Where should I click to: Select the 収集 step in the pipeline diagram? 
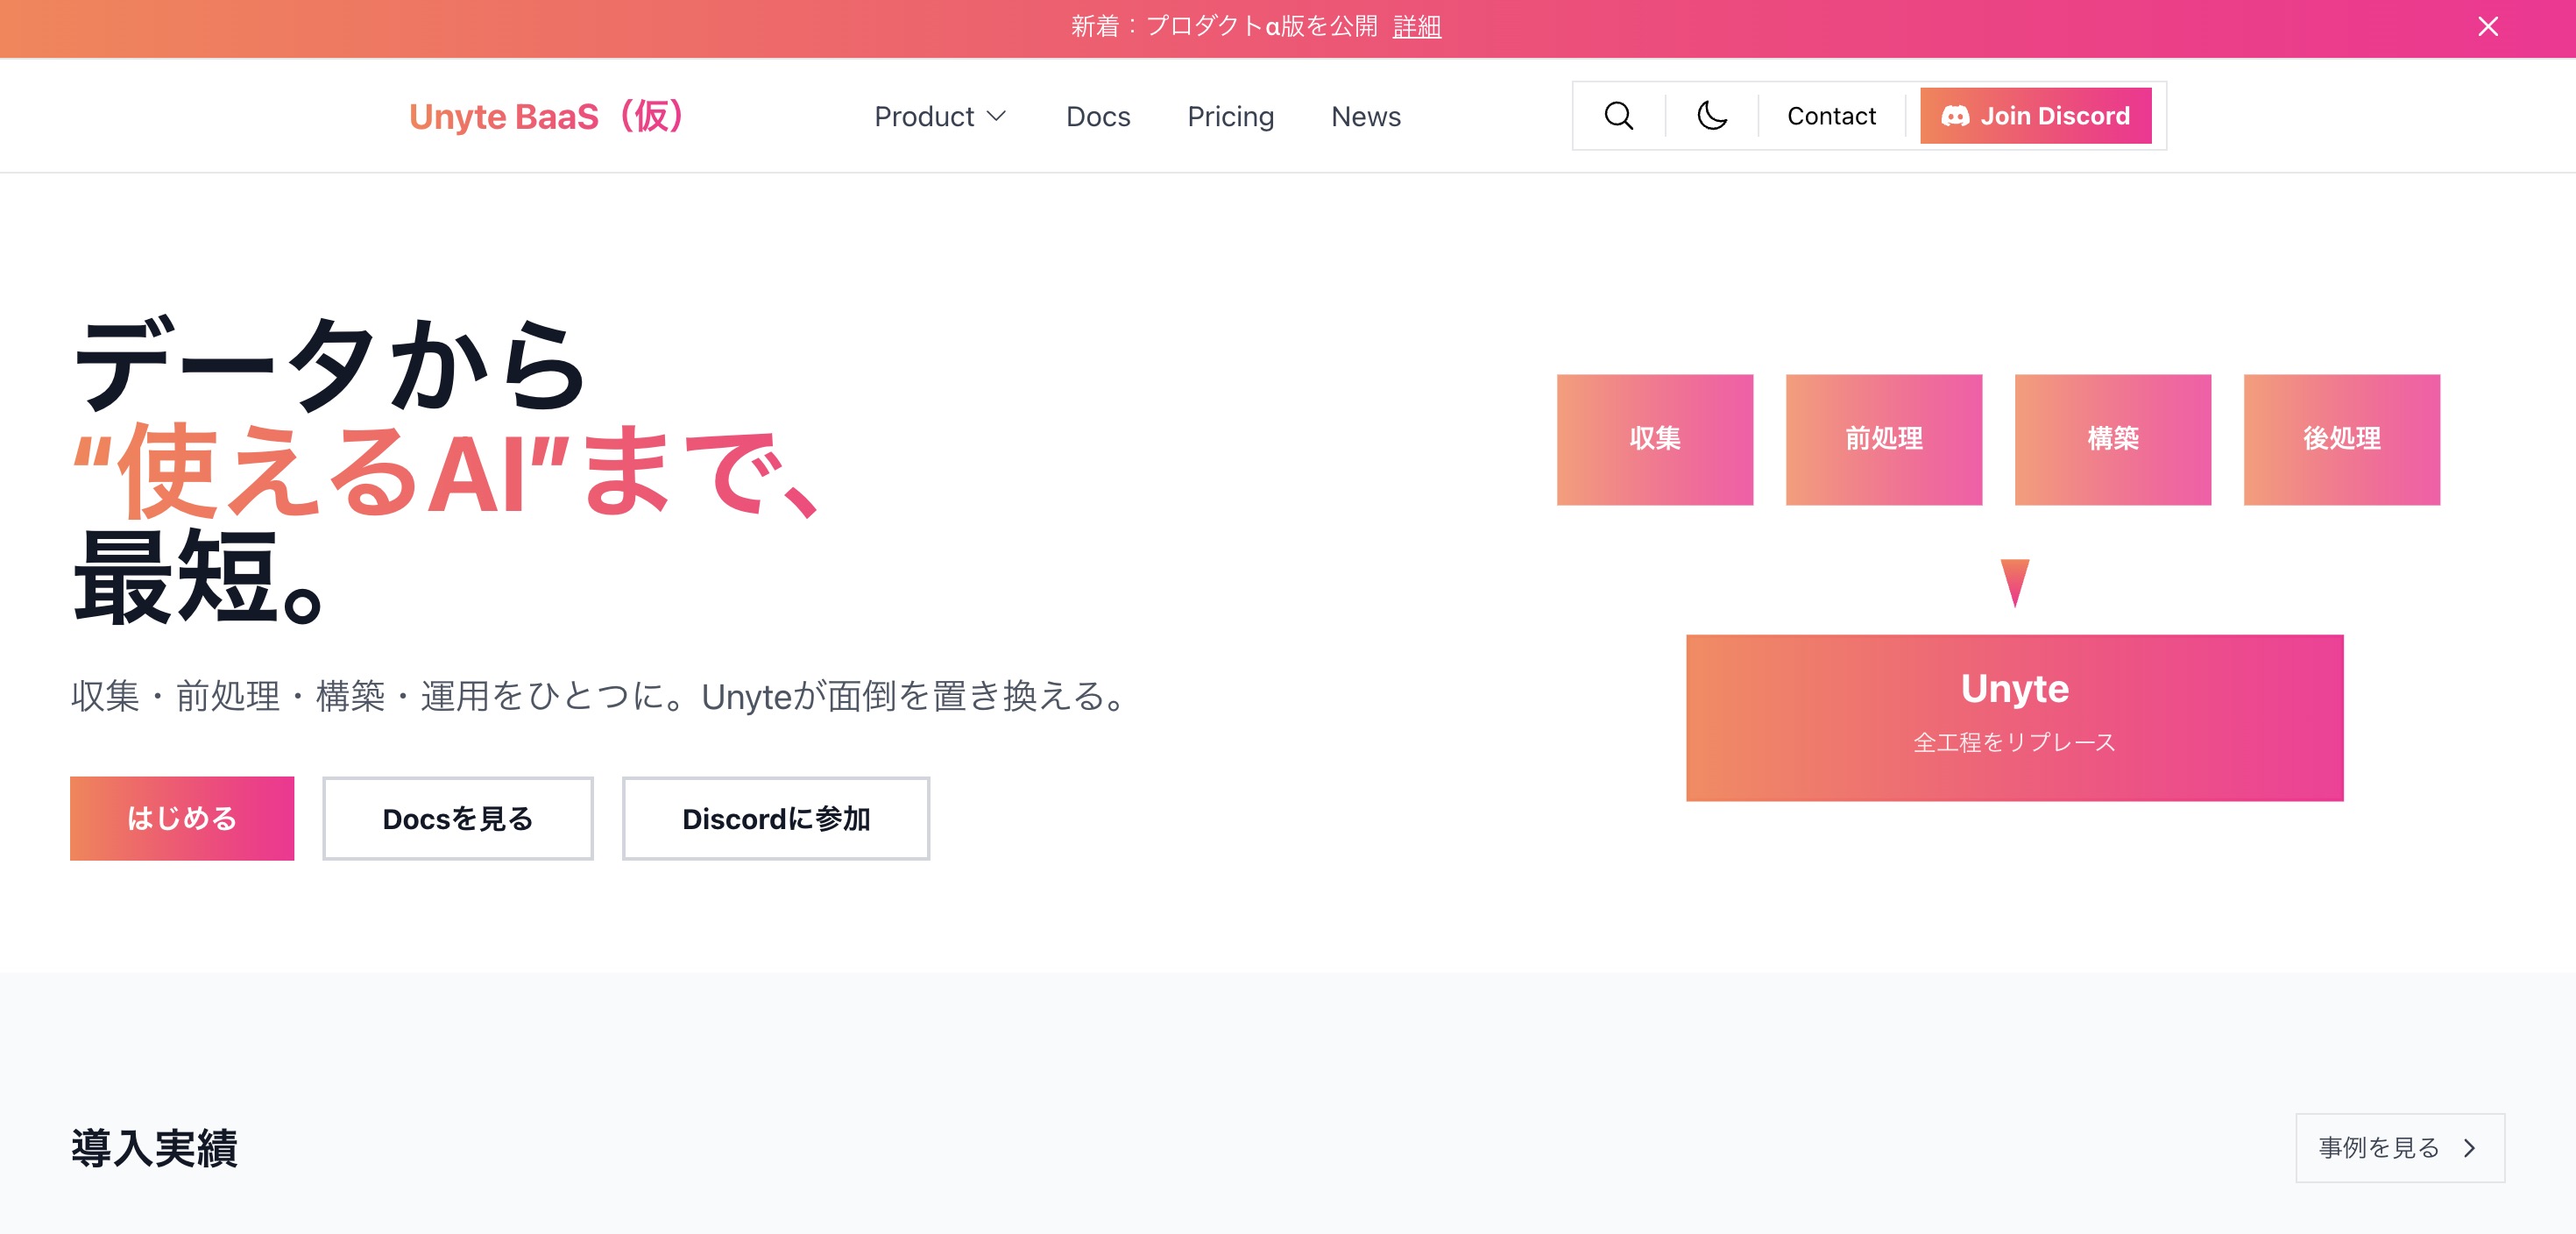coord(1654,439)
